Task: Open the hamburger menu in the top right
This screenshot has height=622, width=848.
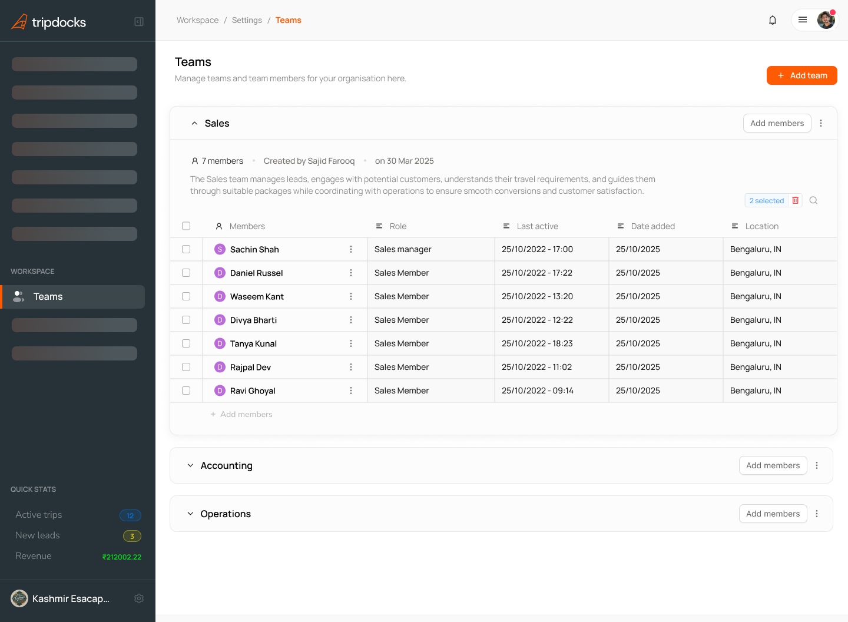Action: pyautogui.click(x=803, y=19)
